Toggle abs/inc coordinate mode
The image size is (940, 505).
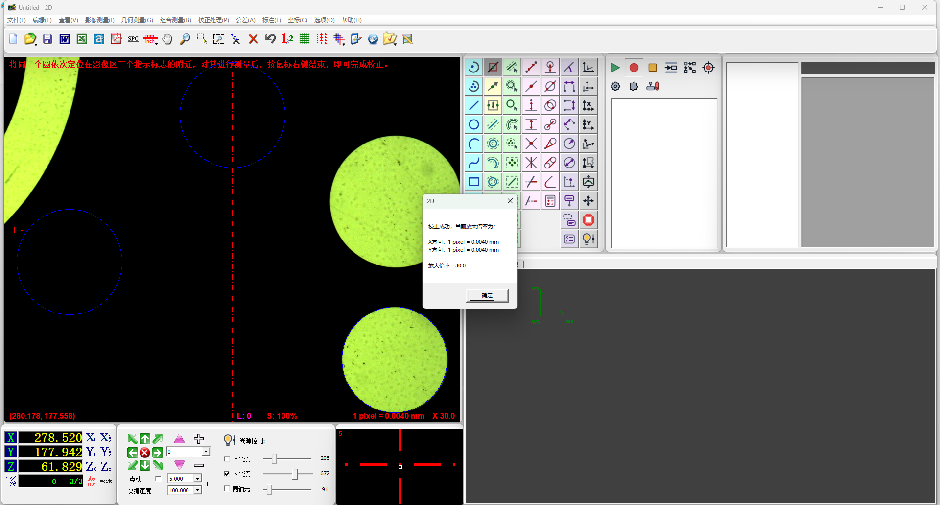point(92,481)
